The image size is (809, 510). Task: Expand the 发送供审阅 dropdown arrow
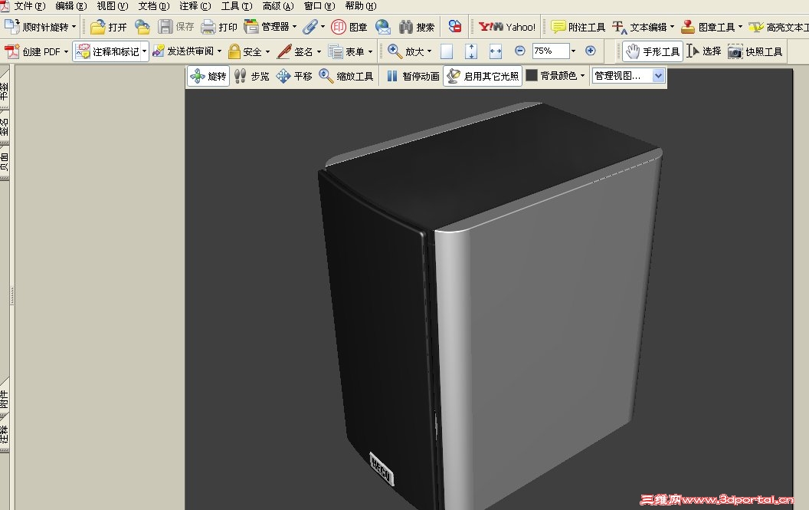pyautogui.click(x=219, y=51)
